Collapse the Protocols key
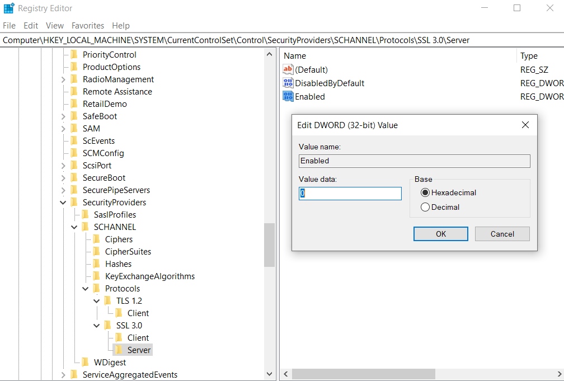This screenshot has height=381, width=564. point(86,289)
